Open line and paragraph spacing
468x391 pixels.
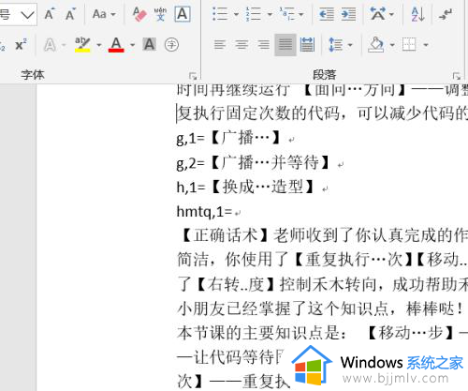(336, 45)
